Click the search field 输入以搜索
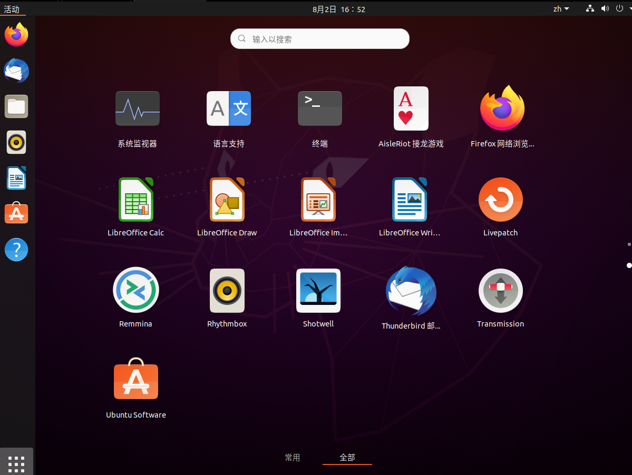The image size is (632, 475). 319,38
